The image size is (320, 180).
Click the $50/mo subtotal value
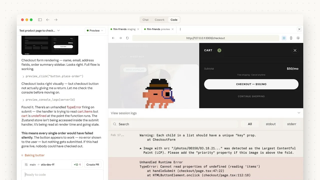[292, 68]
